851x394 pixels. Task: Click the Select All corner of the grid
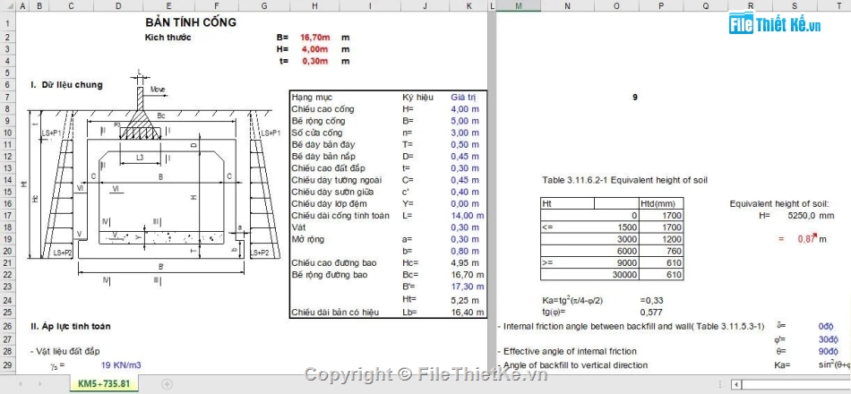(x=7, y=6)
